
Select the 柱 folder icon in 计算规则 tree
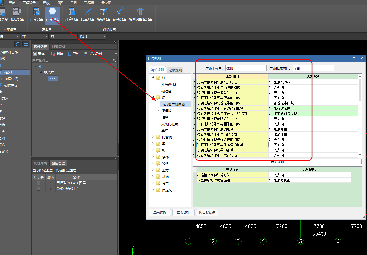(x=158, y=78)
